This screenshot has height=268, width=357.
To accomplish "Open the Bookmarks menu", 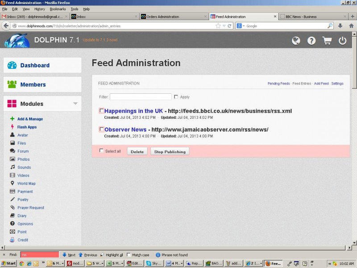I will (58, 9).
